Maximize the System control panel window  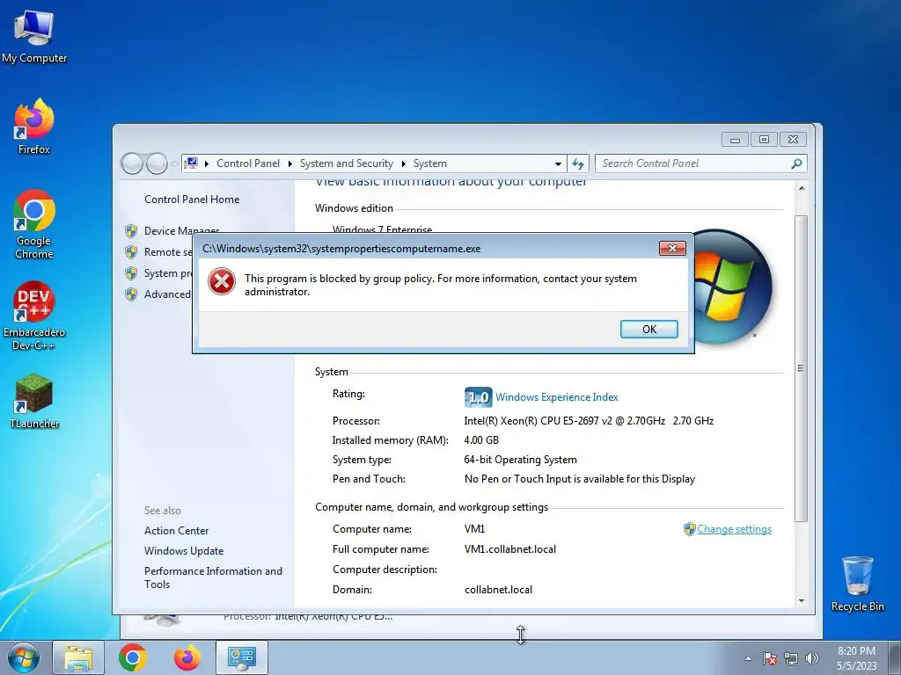(x=764, y=140)
